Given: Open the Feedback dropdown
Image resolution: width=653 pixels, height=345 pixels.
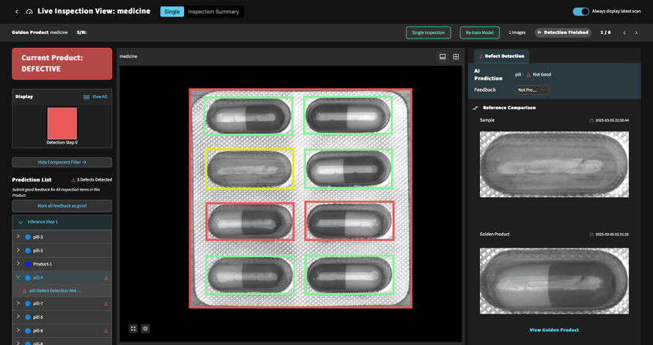Looking at the screenshot, I should click(x=532, y=90).
